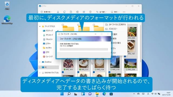The height and width of the screenshot is (97, 173).
Task: Select IMG_2128 latte photo thumbnail
Action: [x=99, y=64]
